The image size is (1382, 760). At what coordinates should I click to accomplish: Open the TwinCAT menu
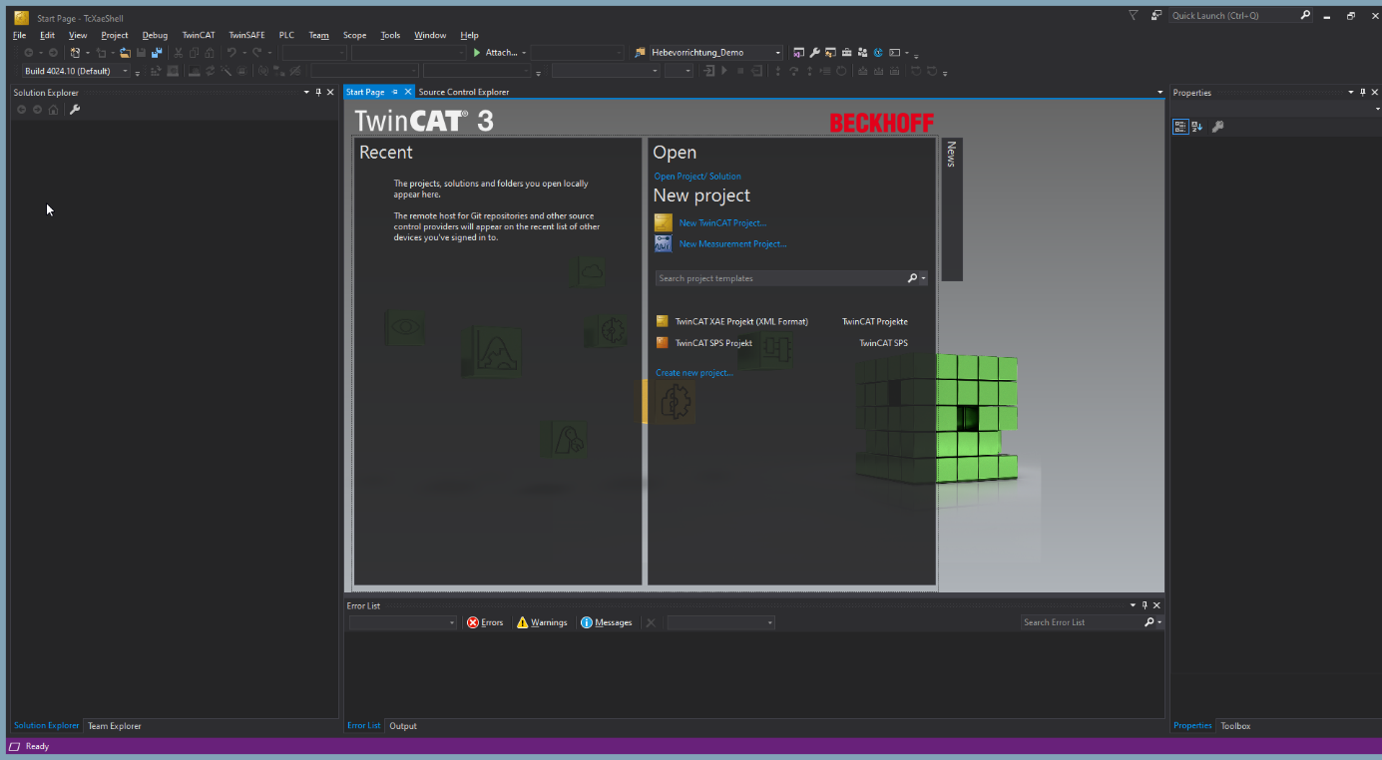click(x=198, y=35)
